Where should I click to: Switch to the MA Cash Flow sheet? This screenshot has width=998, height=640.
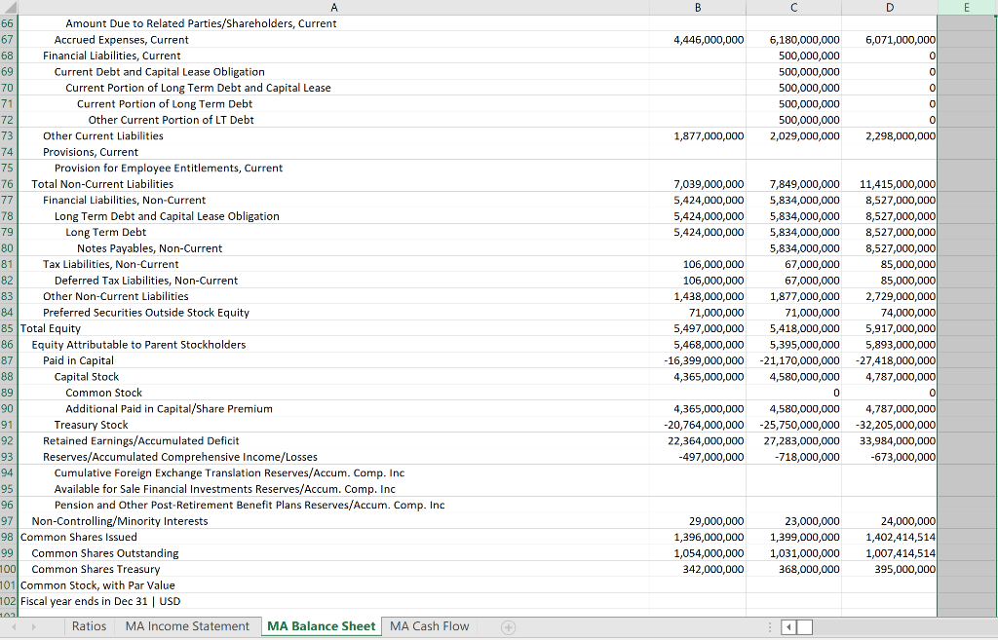429,626
